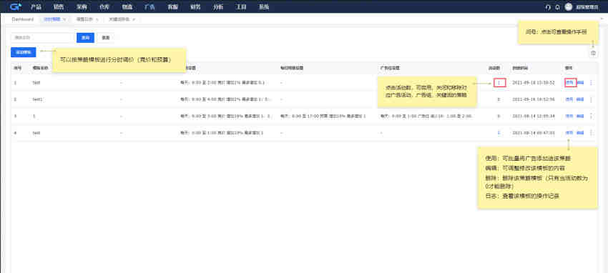This screenshot has height=273, width=608.
Task: Focus the template name search field
Action: pyautogui.click(x=42, y=38)
